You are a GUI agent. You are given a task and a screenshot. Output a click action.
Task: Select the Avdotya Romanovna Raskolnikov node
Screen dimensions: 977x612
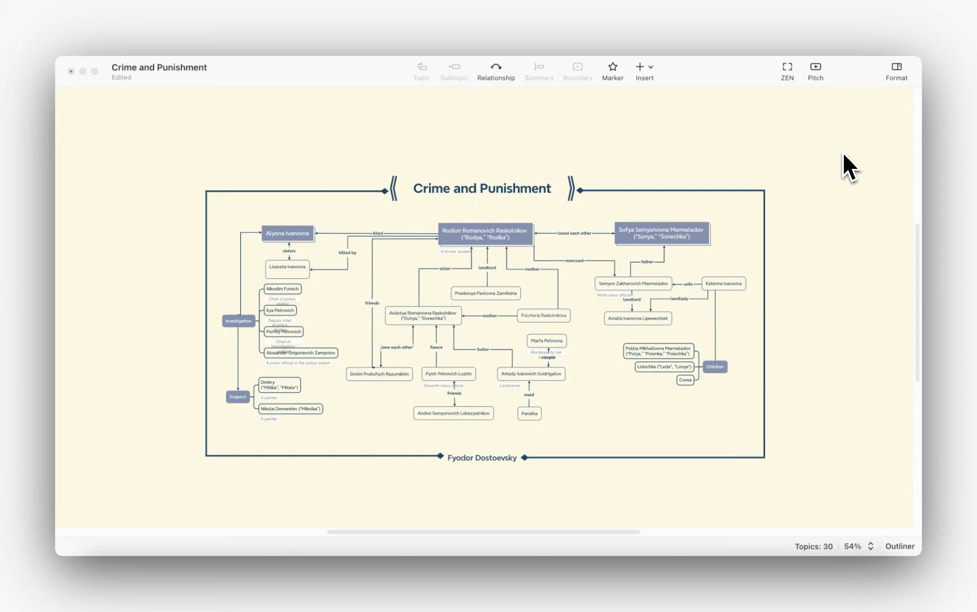click(x=423, y=316)
